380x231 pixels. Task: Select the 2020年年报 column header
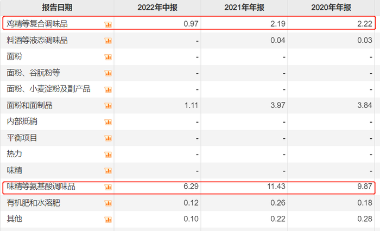pos(331,8)
